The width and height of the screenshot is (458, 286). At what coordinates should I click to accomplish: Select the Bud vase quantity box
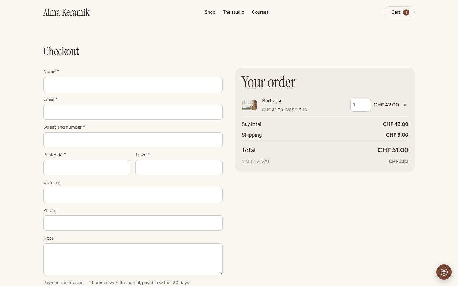coord(361,105)
